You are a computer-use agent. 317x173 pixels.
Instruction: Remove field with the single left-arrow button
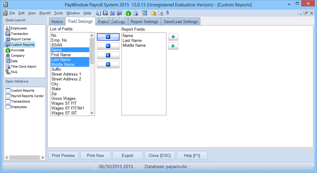point(108,55)
